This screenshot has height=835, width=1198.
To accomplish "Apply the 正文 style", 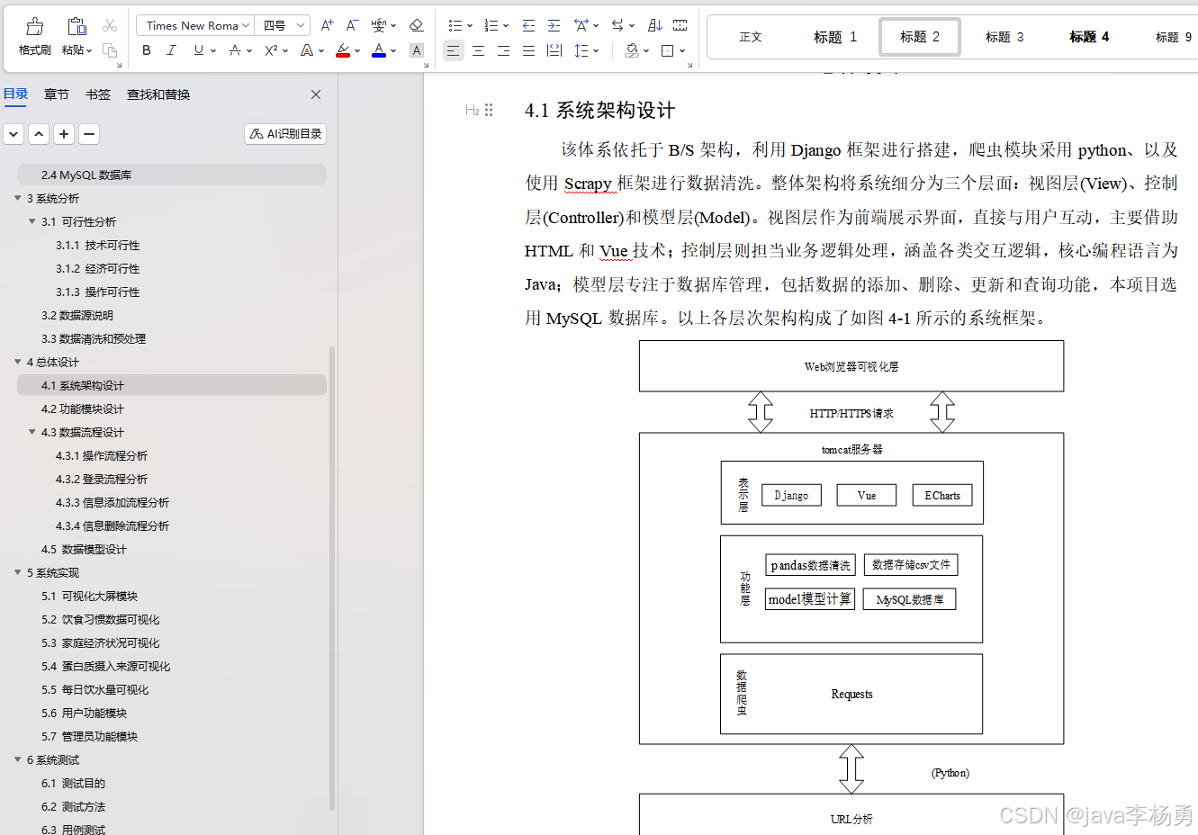I will (x=751, y=37).
